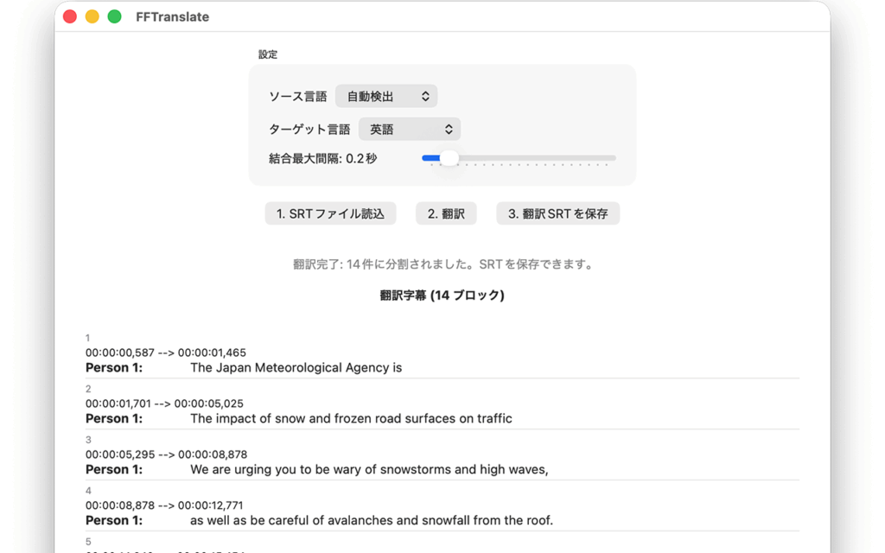Zoom the window with the green button
Screen dimensions: 885x553
[114, 16]
